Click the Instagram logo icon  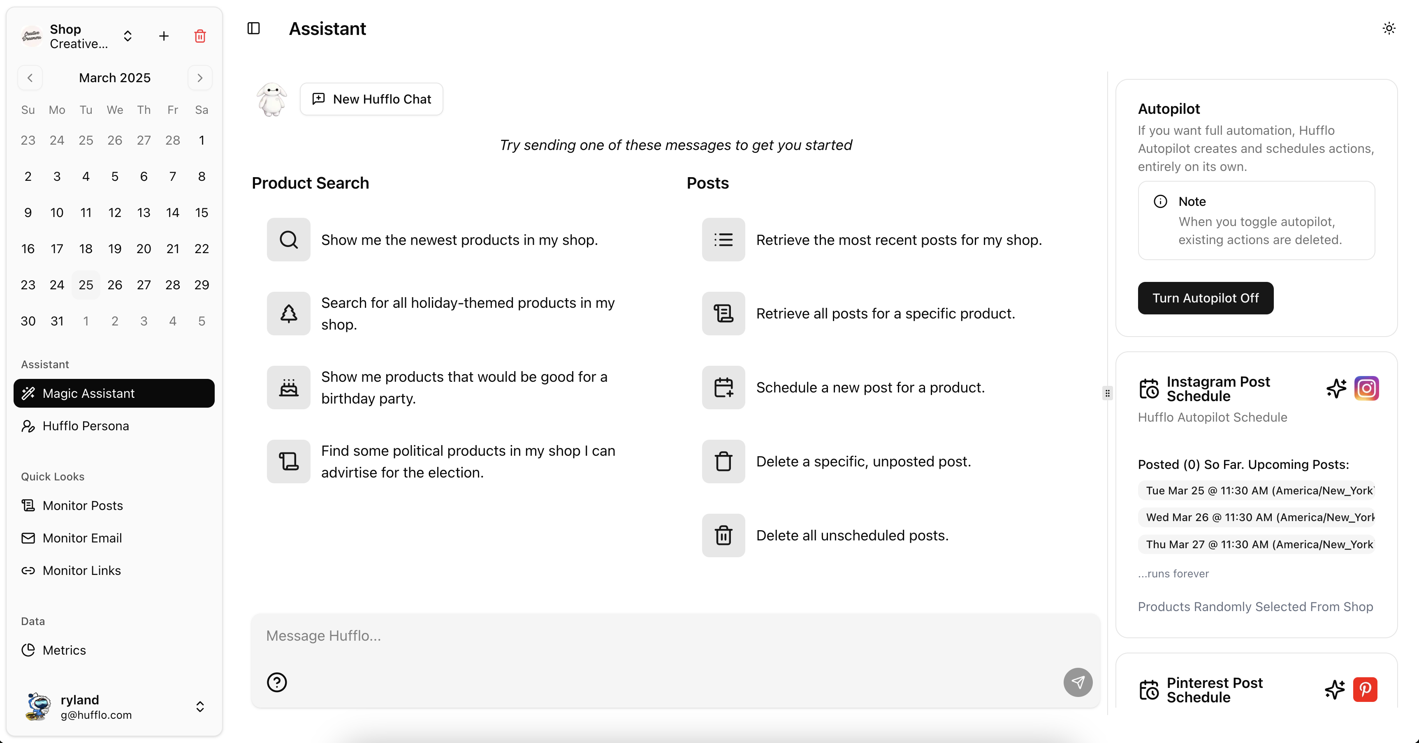[1366, 389]
